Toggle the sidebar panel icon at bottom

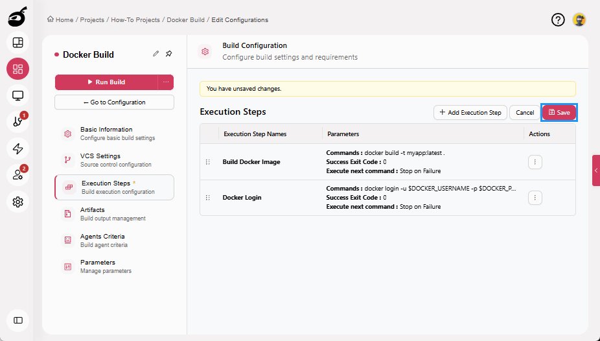(x=17, y=320)
